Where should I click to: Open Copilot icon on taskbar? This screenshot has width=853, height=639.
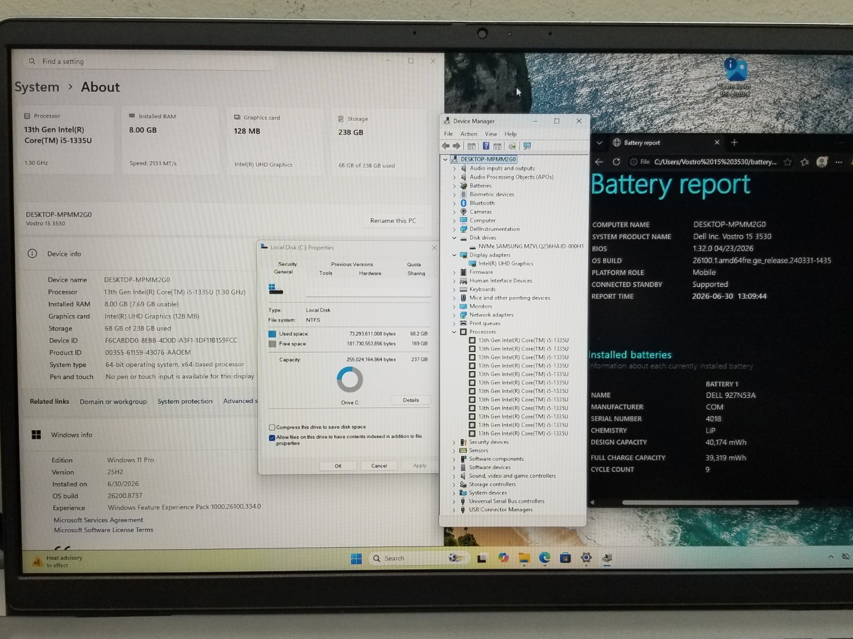pyautogui.click(x=503, y=558)
